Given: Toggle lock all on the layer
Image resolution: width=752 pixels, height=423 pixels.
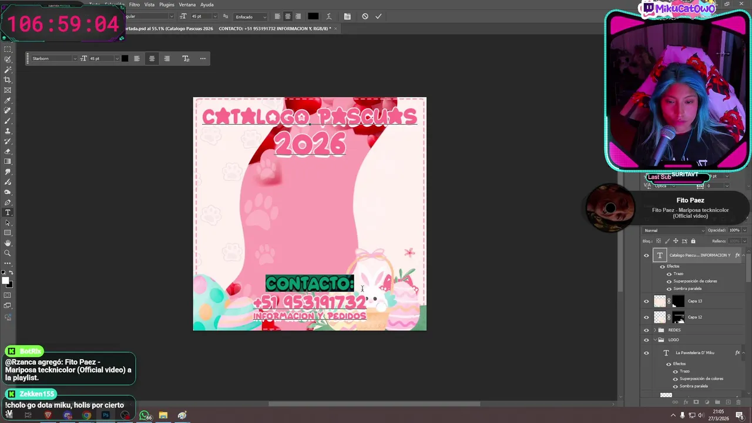Looking at the screenshot, I should click(693, 241).
